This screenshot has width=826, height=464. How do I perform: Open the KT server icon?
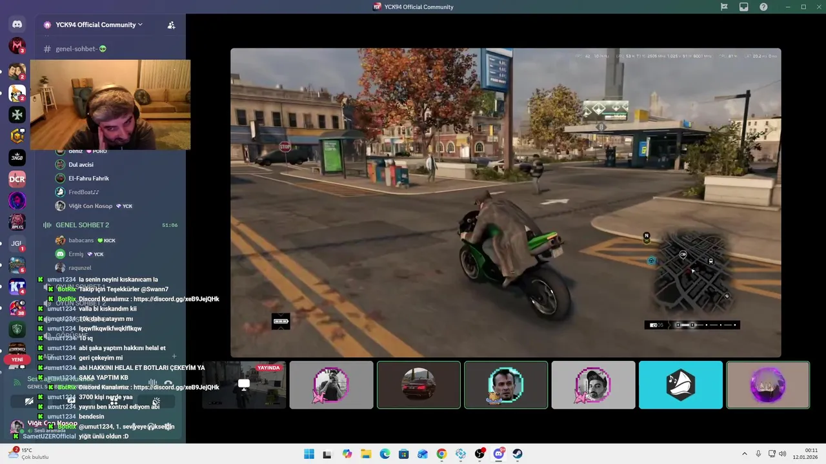pos(17,287)
